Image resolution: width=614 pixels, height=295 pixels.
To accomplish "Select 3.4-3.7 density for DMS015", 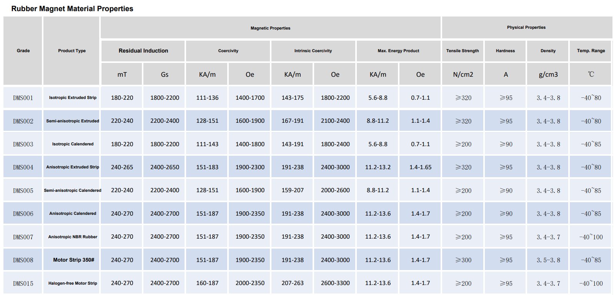I will tap(548, 283).
